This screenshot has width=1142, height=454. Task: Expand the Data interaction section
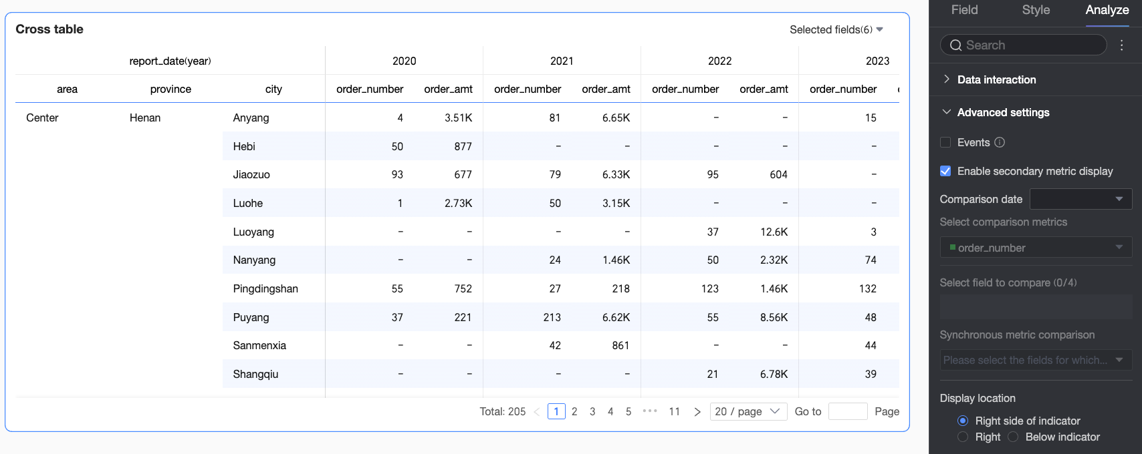1035,79
